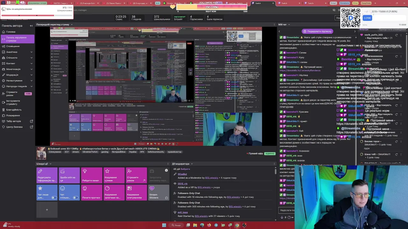Click Пропустити сповіщення in activity feed
The width and height of the screenshot is (408, 229).
coord(392,29)
